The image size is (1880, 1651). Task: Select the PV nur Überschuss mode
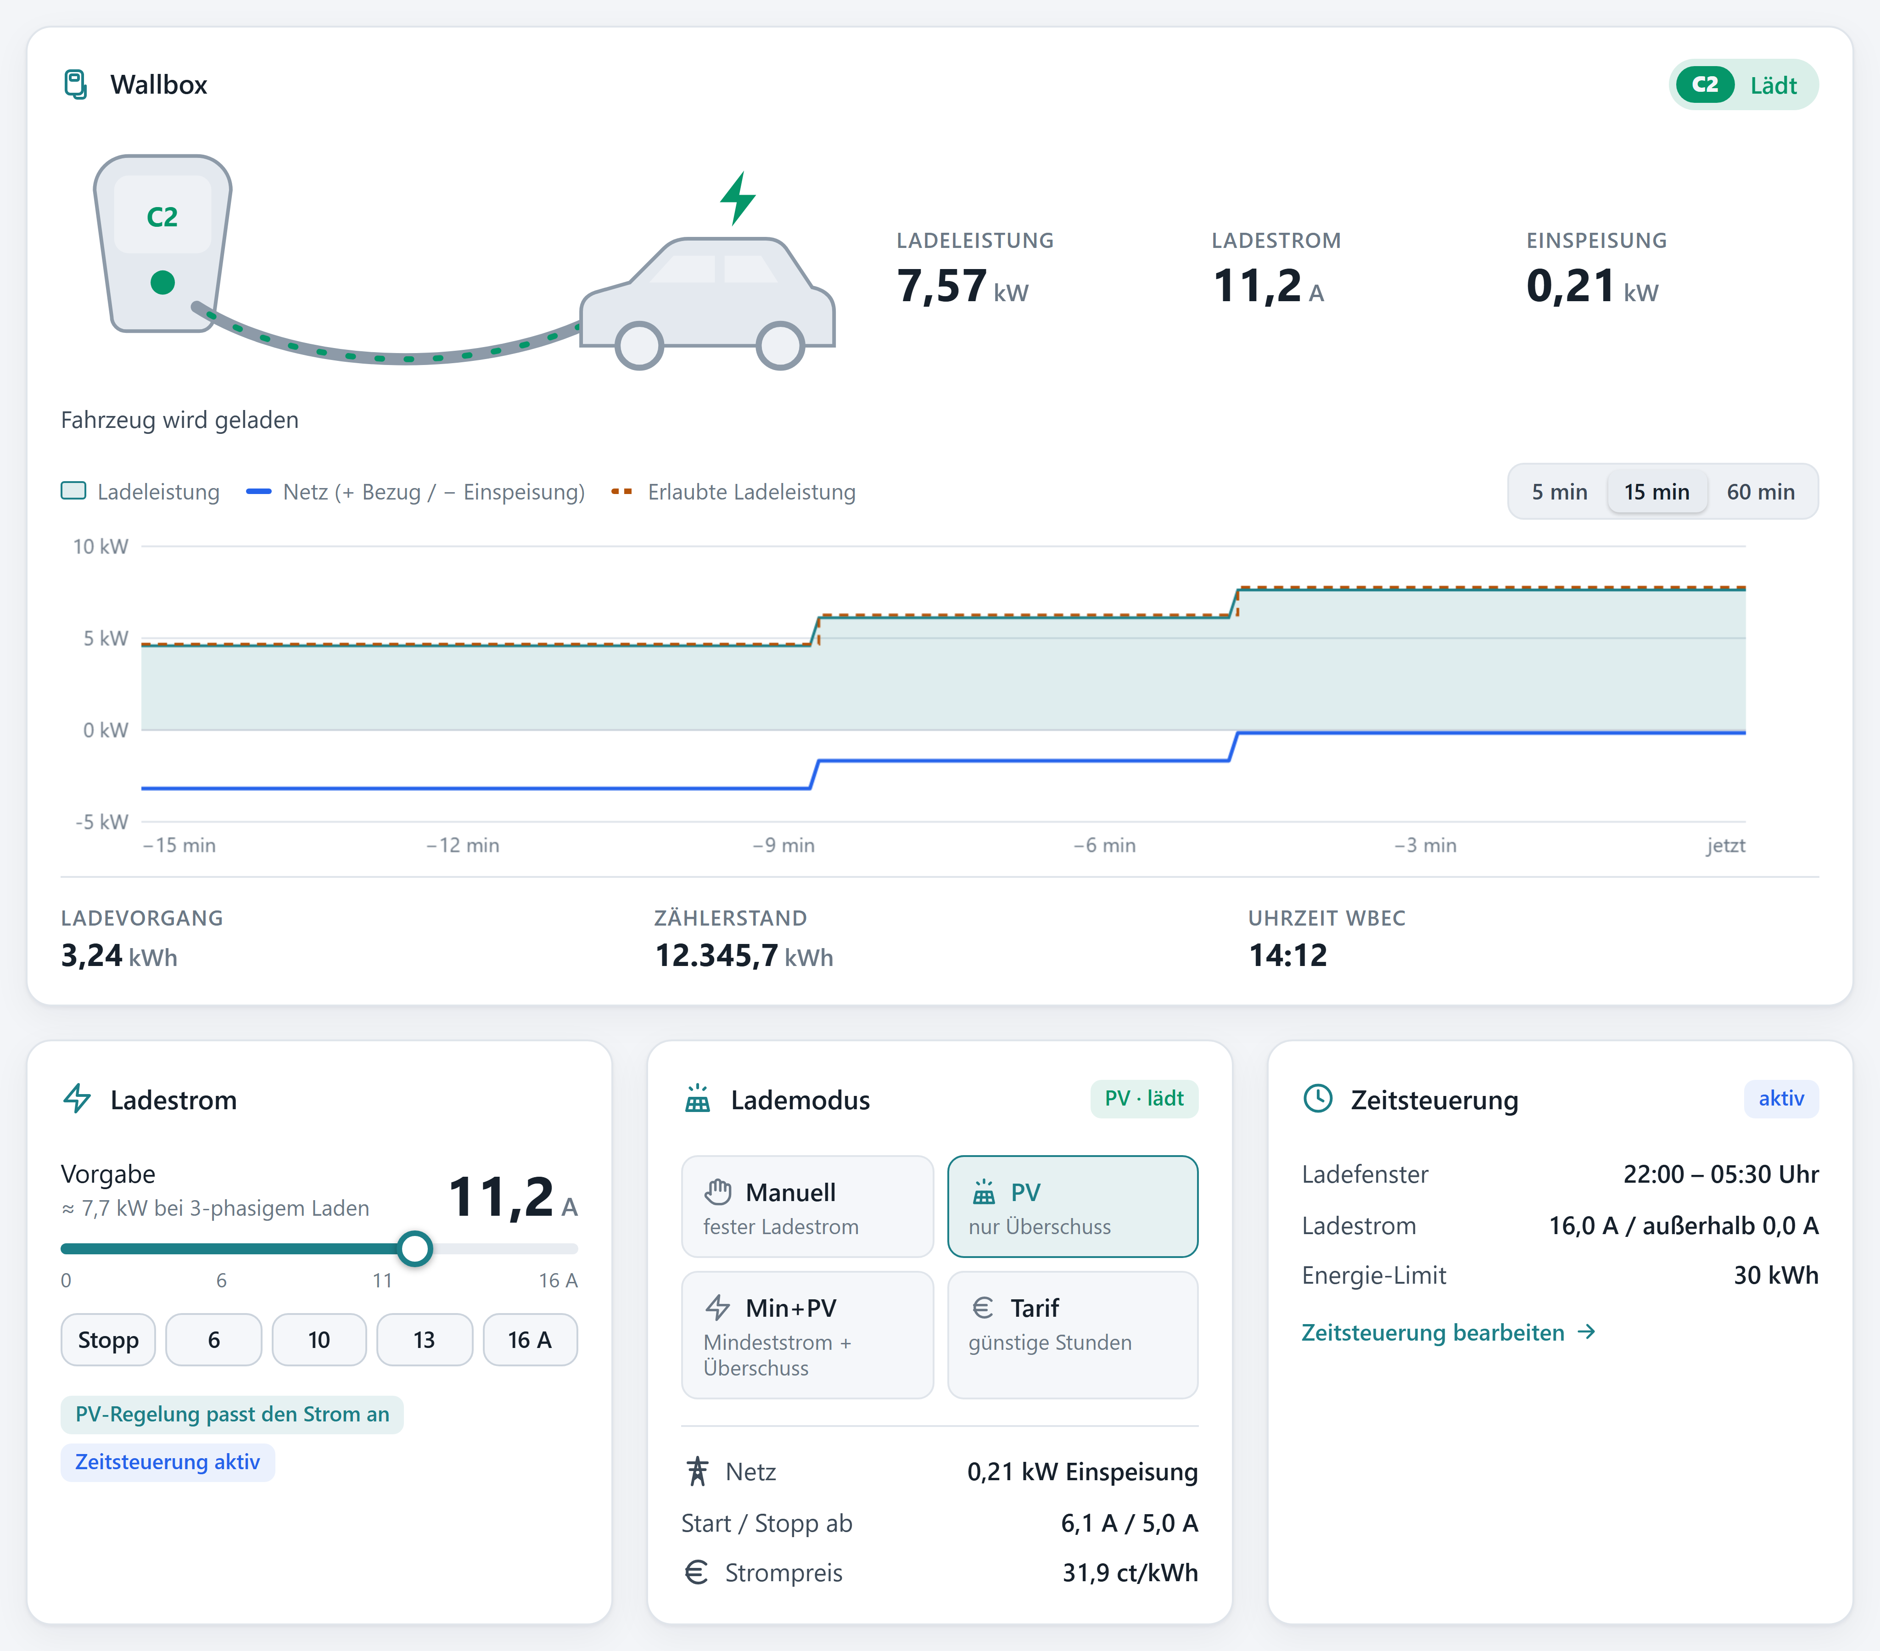1073,1207
